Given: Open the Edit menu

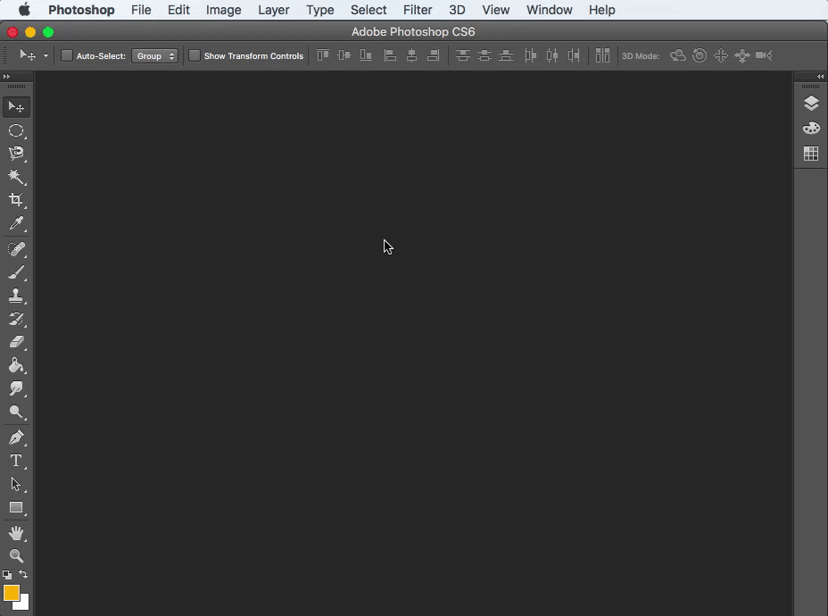Looking at the screenshot, I should pos(178,10).
